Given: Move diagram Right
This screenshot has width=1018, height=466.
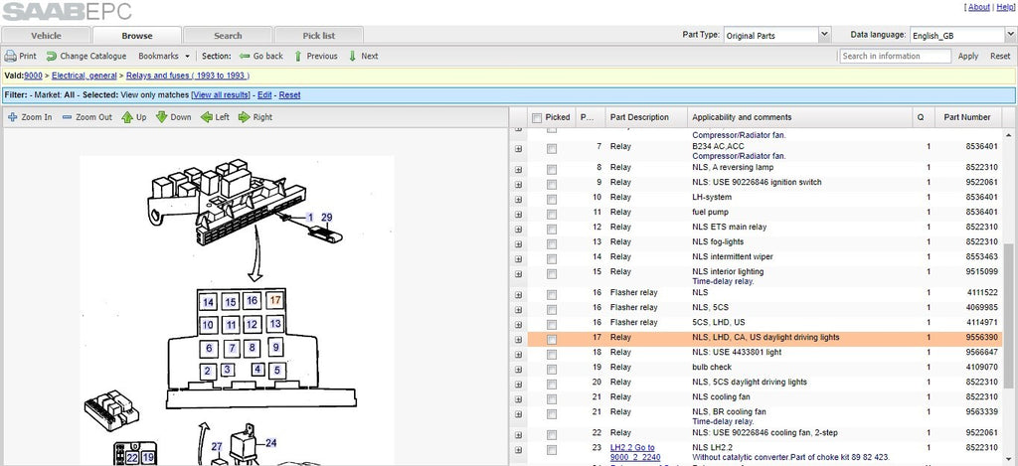Looking at the screenshot, I should (x=255, y=117).
